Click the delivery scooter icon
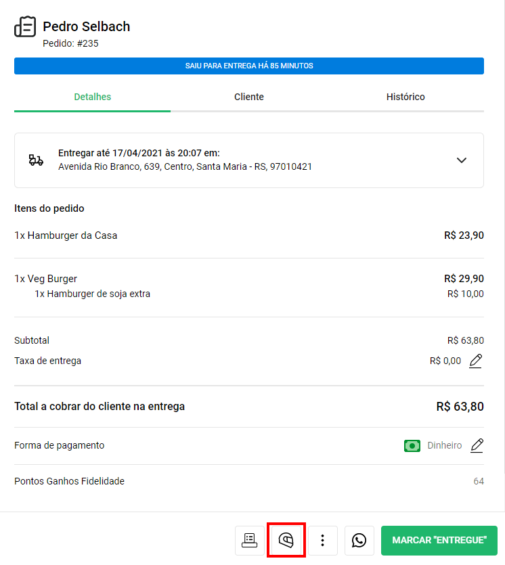 point(36,160)
